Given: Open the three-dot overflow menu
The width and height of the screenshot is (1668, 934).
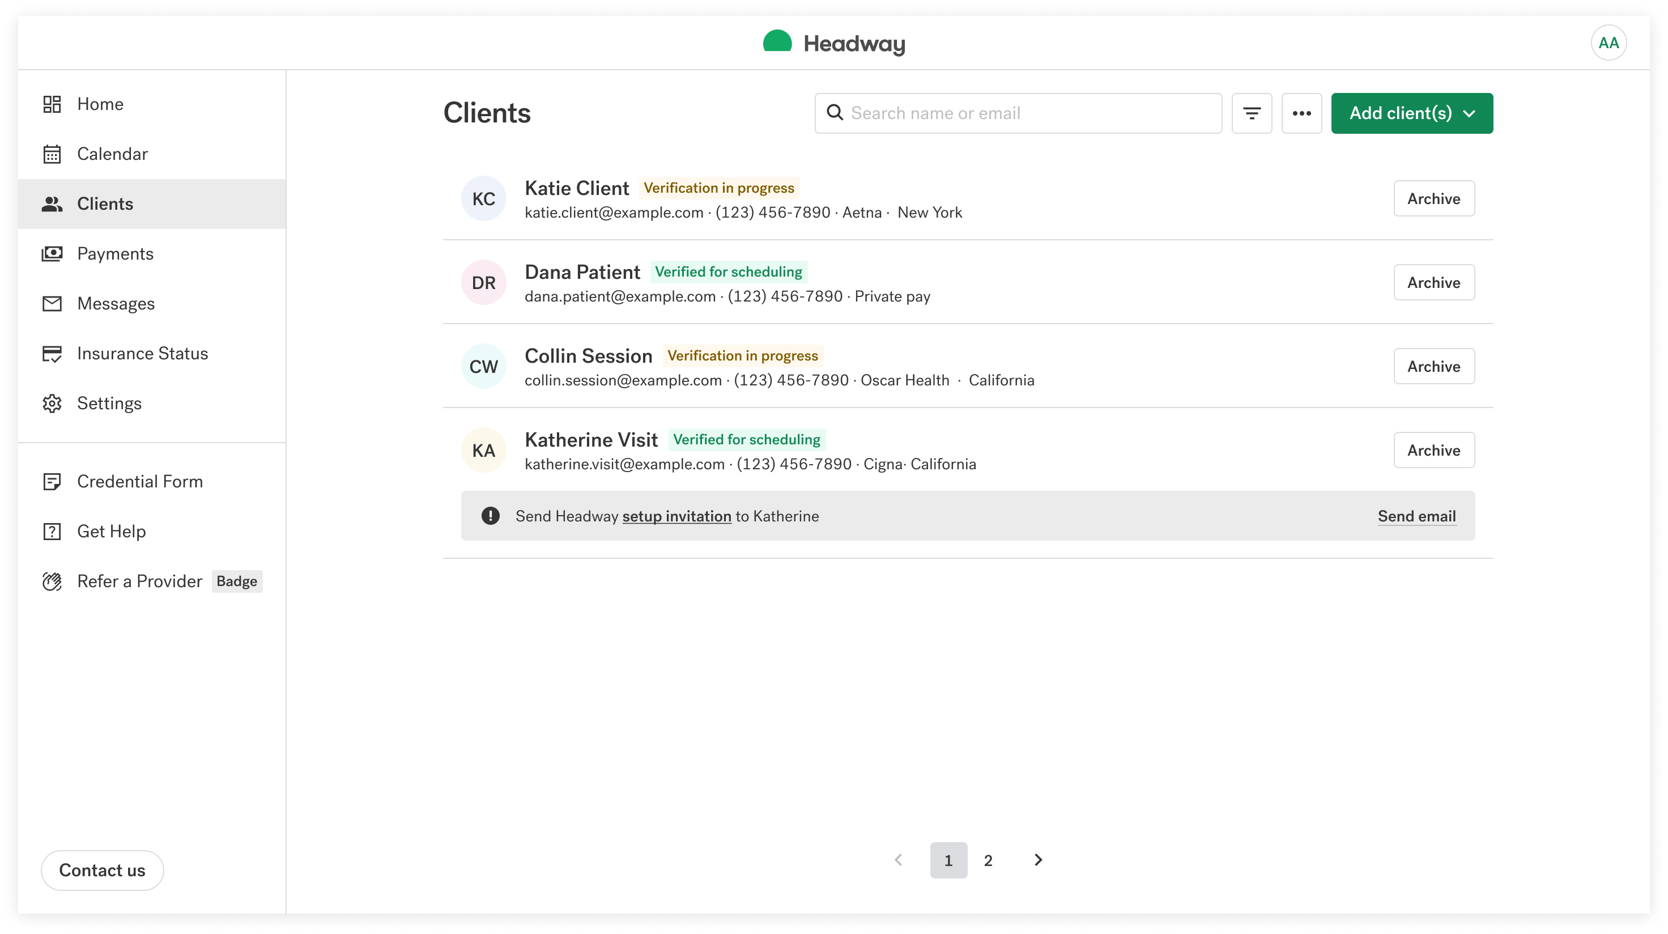Looking at the screenshot, I should coord(1301,113).
